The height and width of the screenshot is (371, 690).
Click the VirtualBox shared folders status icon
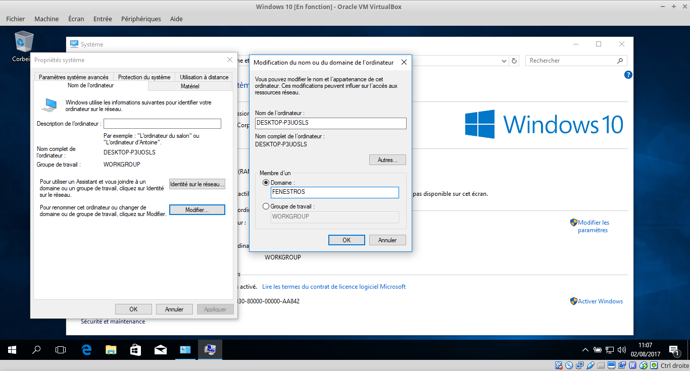point(601,365)
